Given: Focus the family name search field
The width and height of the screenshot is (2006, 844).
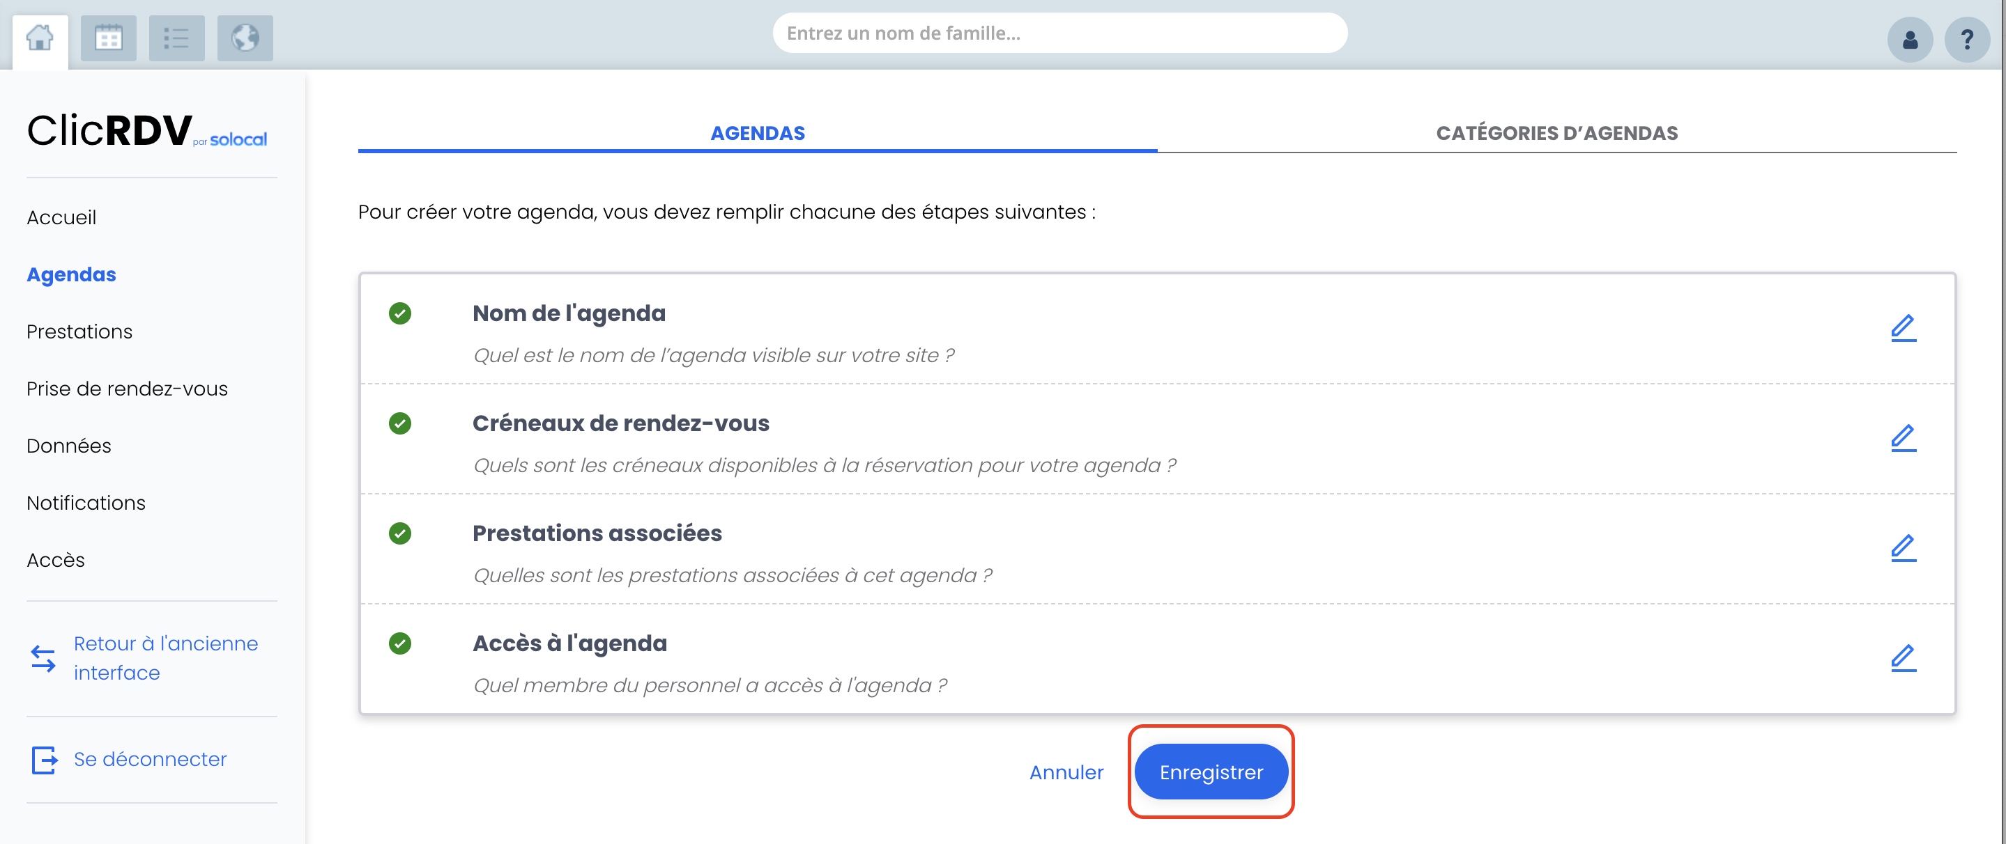Looking at the screenshot, I should pos(1060,33).
